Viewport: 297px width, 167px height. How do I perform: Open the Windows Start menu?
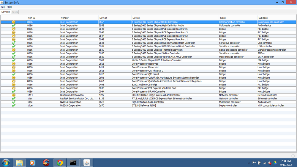tap(6, 163)
